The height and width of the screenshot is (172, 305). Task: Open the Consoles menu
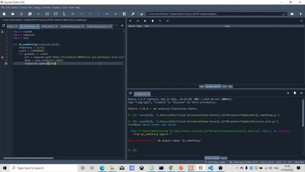(46, 8)
